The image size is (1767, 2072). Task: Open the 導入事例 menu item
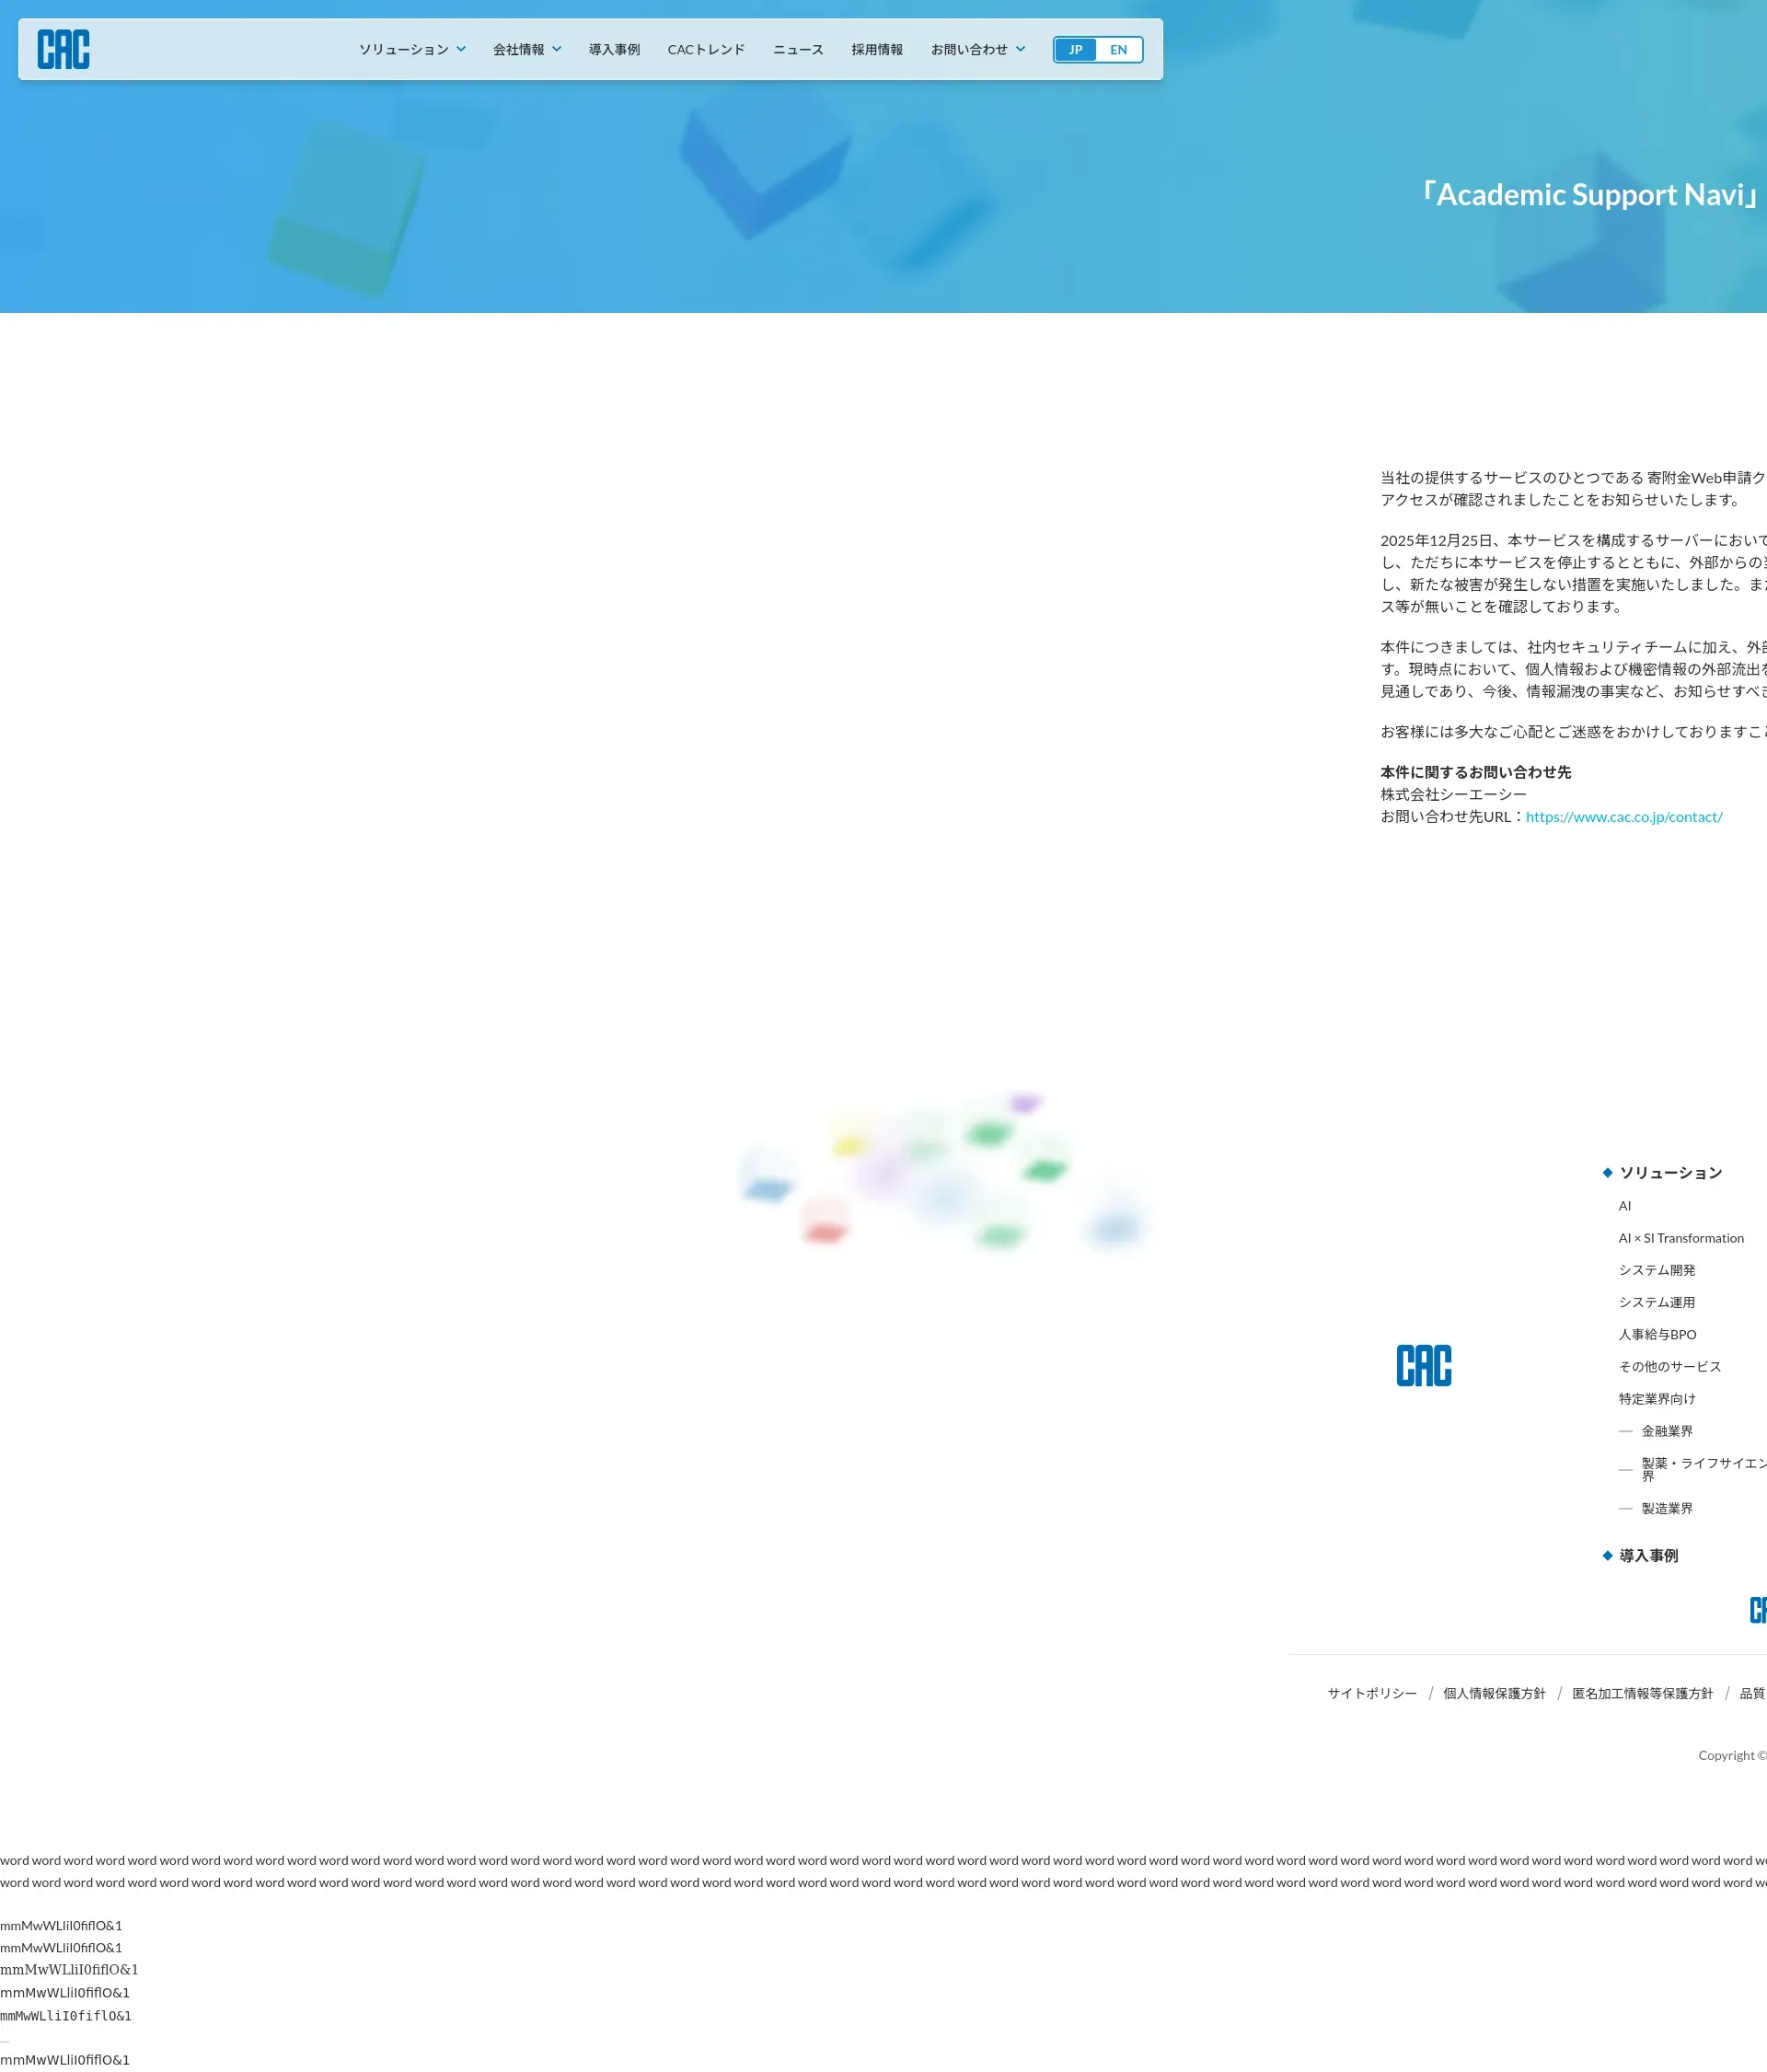click(x=614, y=49)
